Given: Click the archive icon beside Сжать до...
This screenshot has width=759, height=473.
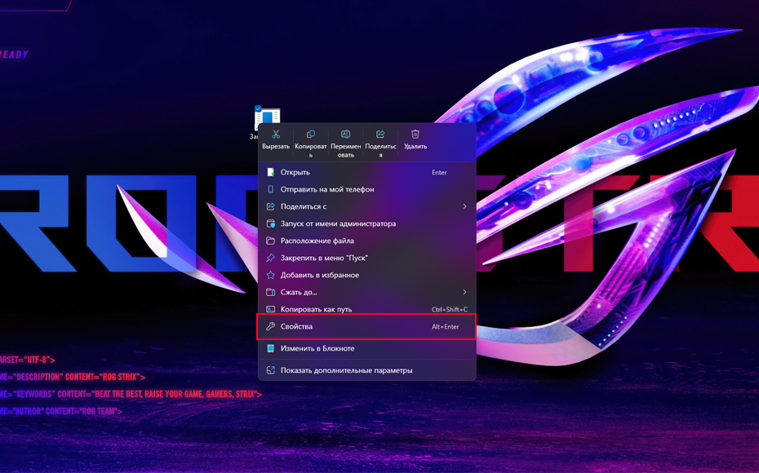Looking at the screenshot, I should (x=271, y=292).
